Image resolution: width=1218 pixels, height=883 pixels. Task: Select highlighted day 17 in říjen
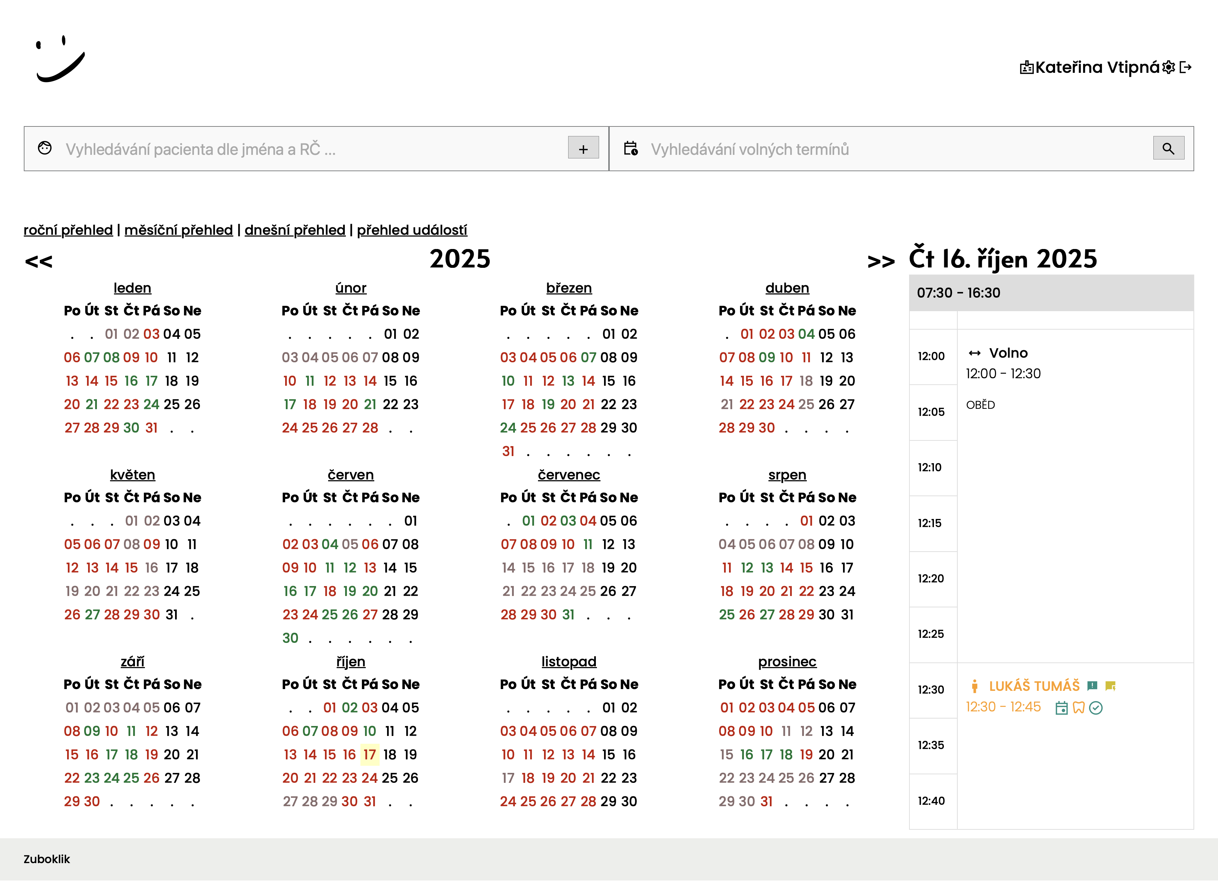pos(369,755)
